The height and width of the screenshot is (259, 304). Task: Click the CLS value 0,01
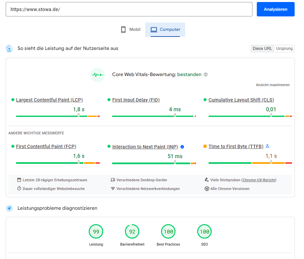point(271,110)
